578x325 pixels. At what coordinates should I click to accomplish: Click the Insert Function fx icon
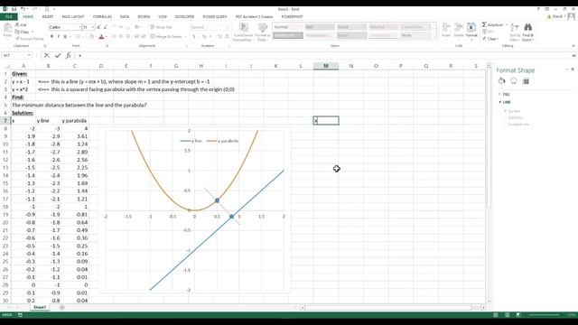tap(69, 56)
